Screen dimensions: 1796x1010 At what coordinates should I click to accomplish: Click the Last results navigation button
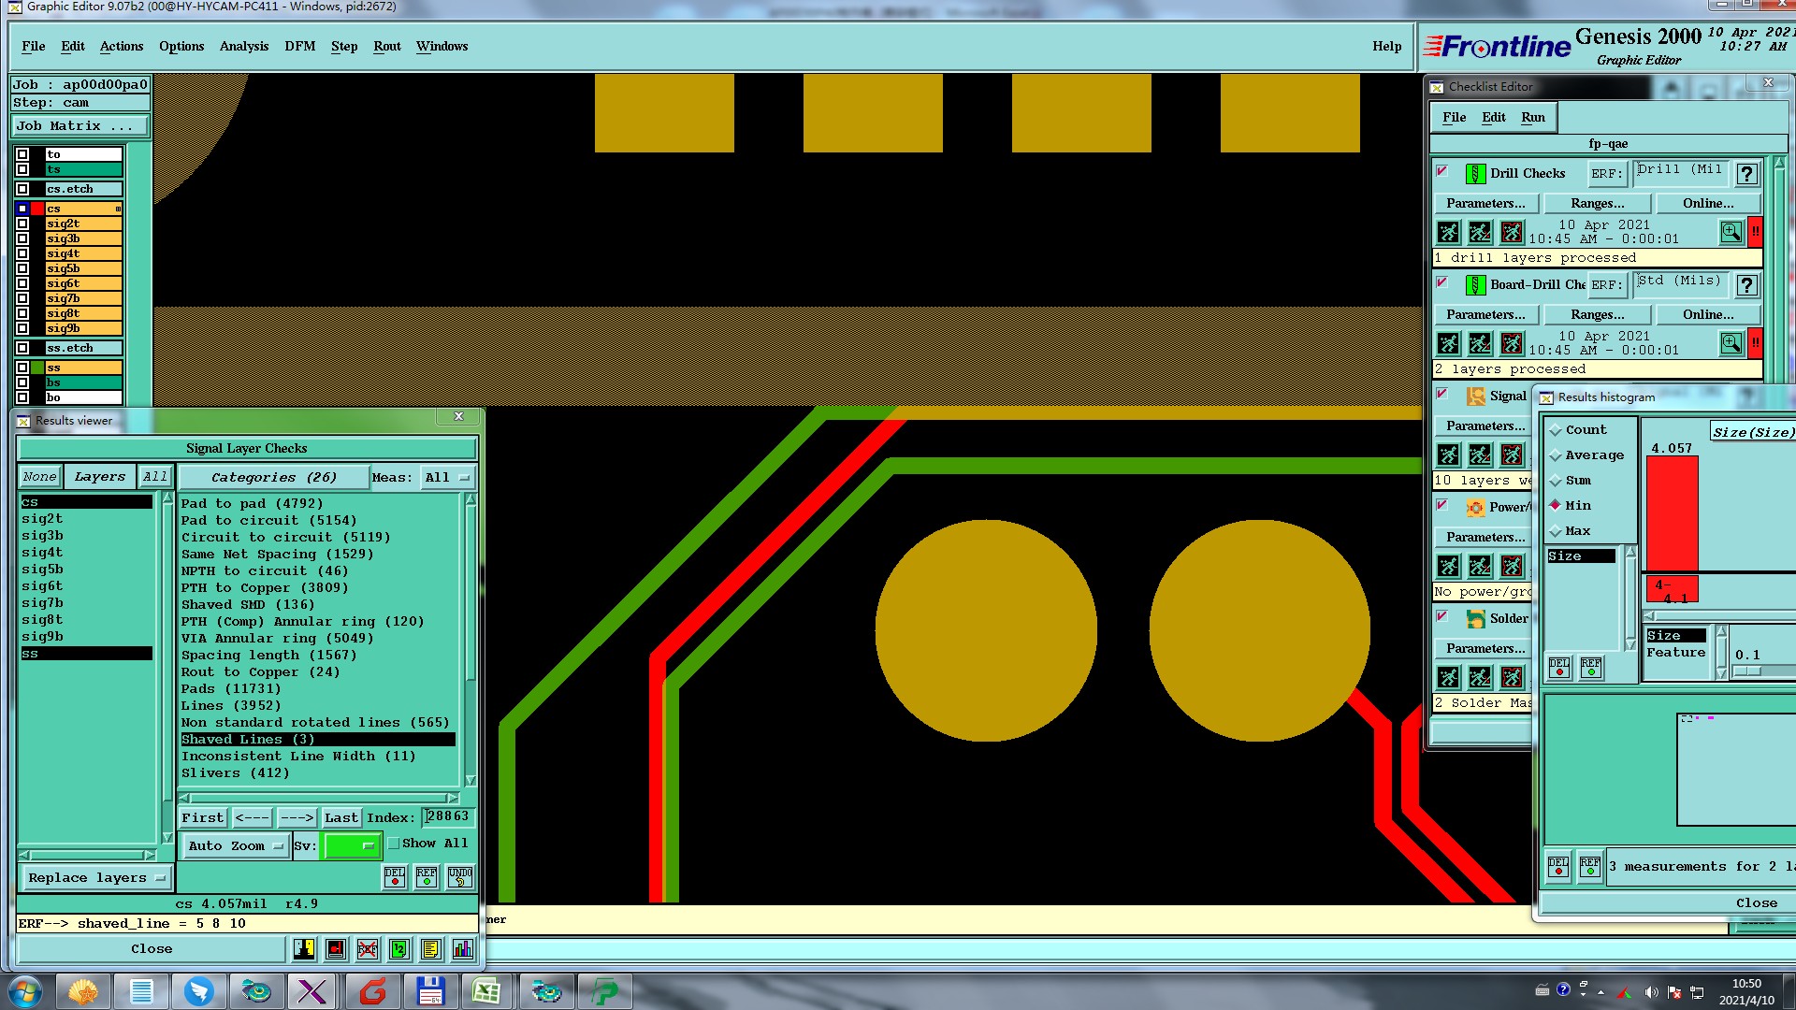[x=340, y=818]
